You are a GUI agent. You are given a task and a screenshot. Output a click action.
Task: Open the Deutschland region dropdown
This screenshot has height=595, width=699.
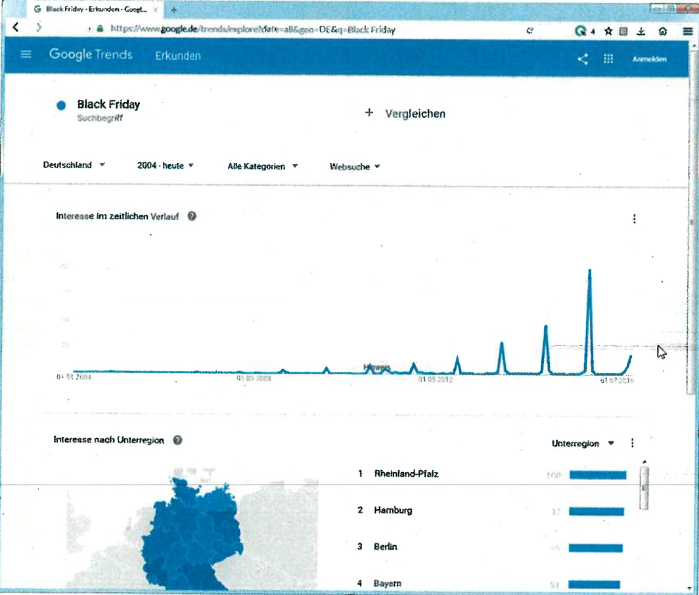click(x=74, y=165)
